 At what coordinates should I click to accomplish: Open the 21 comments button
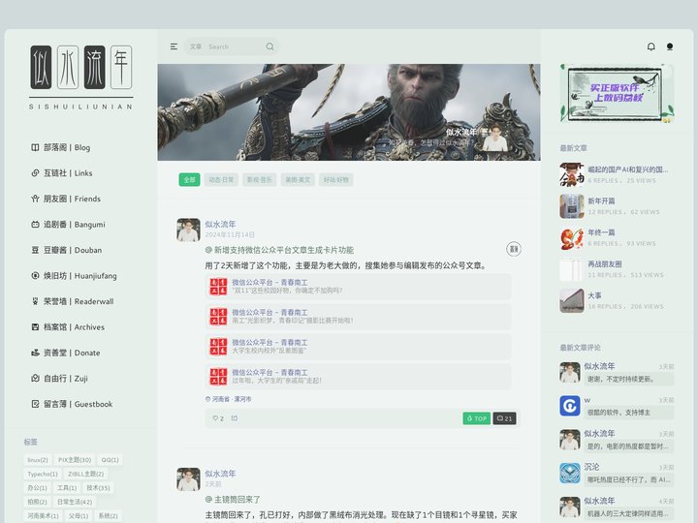click(504, 418)
